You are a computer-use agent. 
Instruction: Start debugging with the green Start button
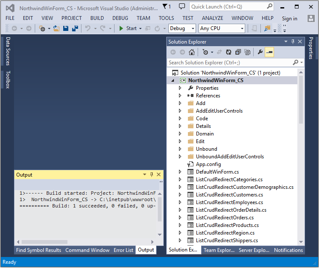click(x=128, y=28)
